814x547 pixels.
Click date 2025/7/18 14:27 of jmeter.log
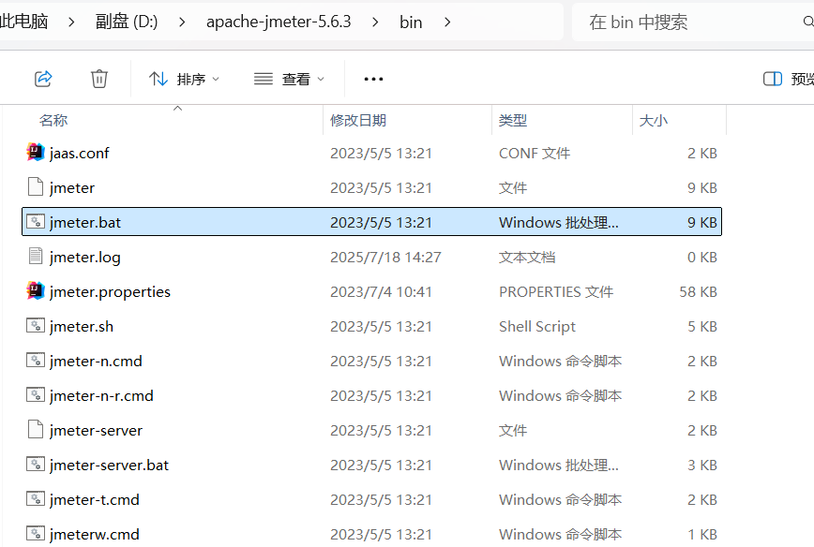(x=385, y=258)
